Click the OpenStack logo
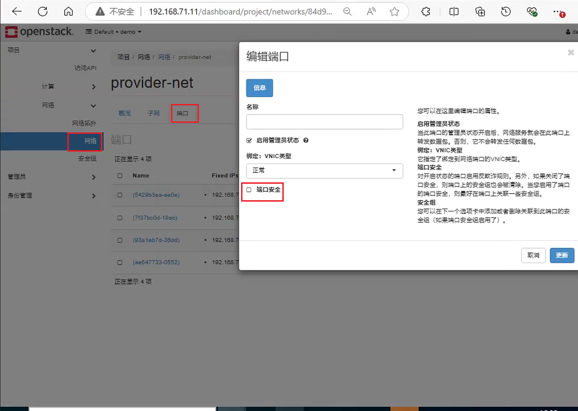 point(39,32)
